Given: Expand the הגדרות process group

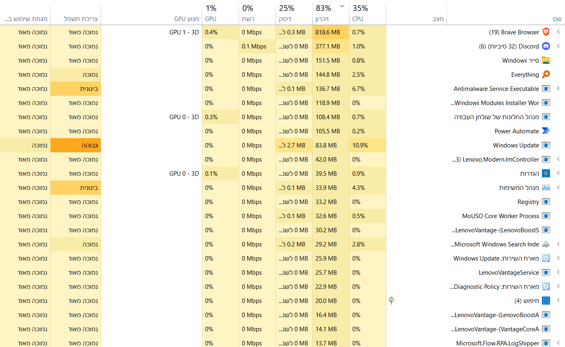Looking at the screenshot, I should click(559, 174).
